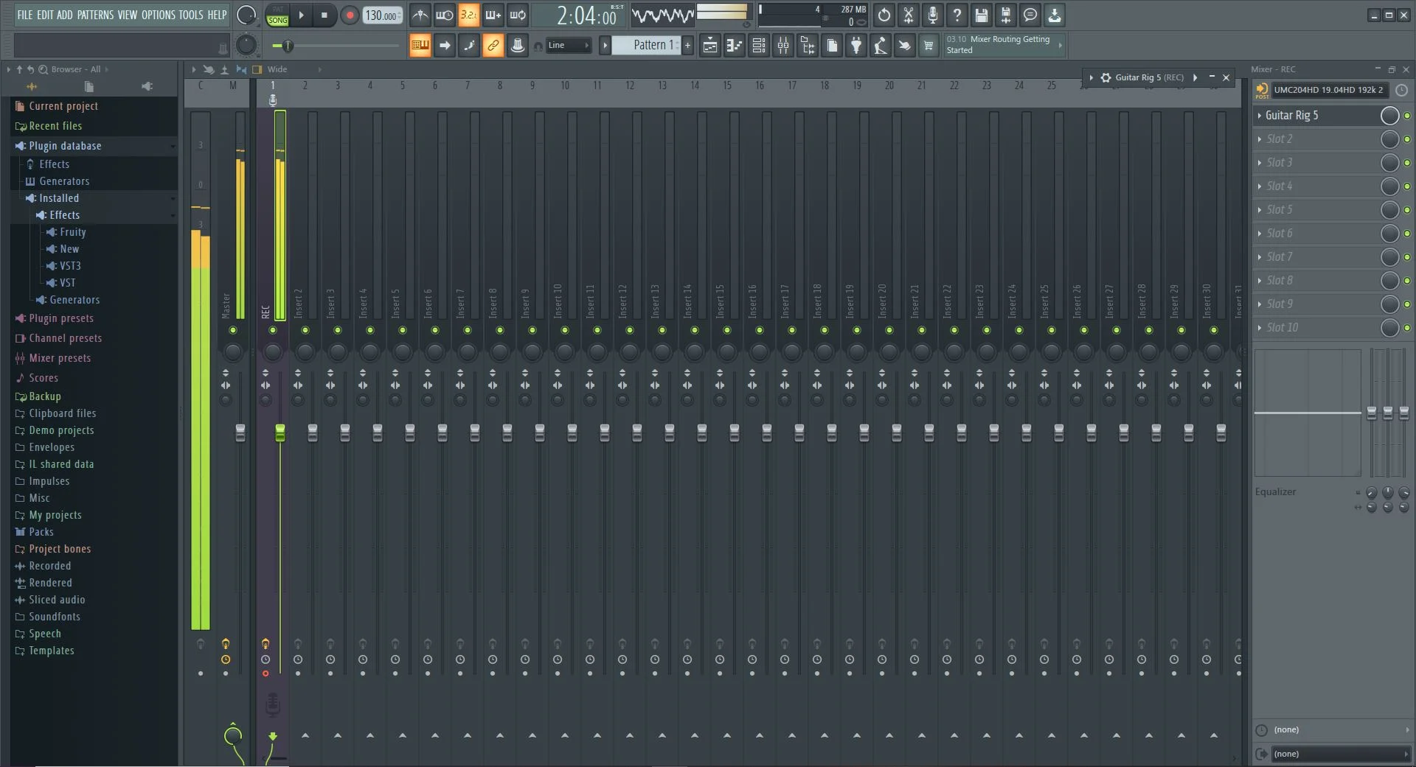Click the tempo field showing 130.000
The height and width of the screenshot is (767, 1416).
tap(381, 15)
